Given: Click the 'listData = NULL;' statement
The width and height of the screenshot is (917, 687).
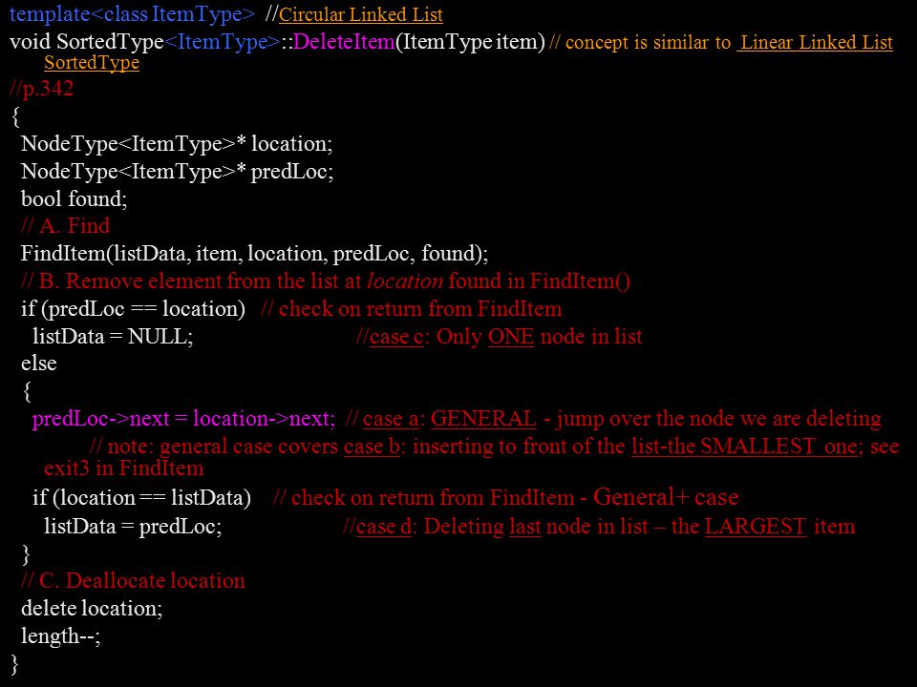Looking at the screenshot, I should point(113,337).
